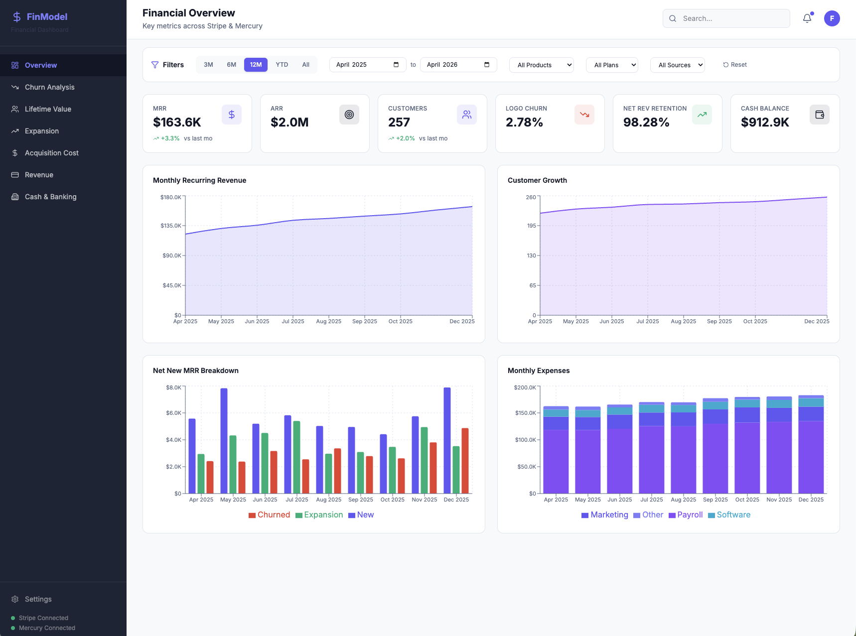Toggle the Churned series in legend
Image resolution: width=856 pixels, height=636 pixels.
[x=269, y=515]
